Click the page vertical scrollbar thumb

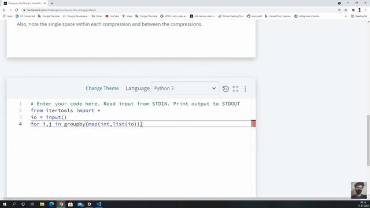368,140
